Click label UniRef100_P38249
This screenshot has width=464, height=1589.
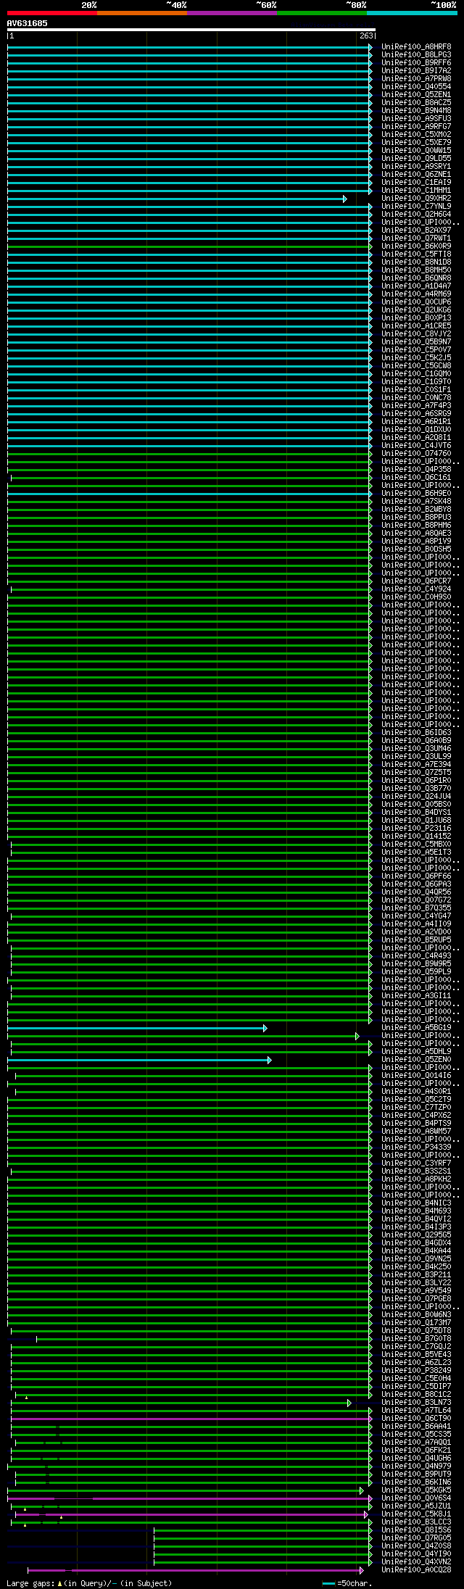coord(416,1371)
